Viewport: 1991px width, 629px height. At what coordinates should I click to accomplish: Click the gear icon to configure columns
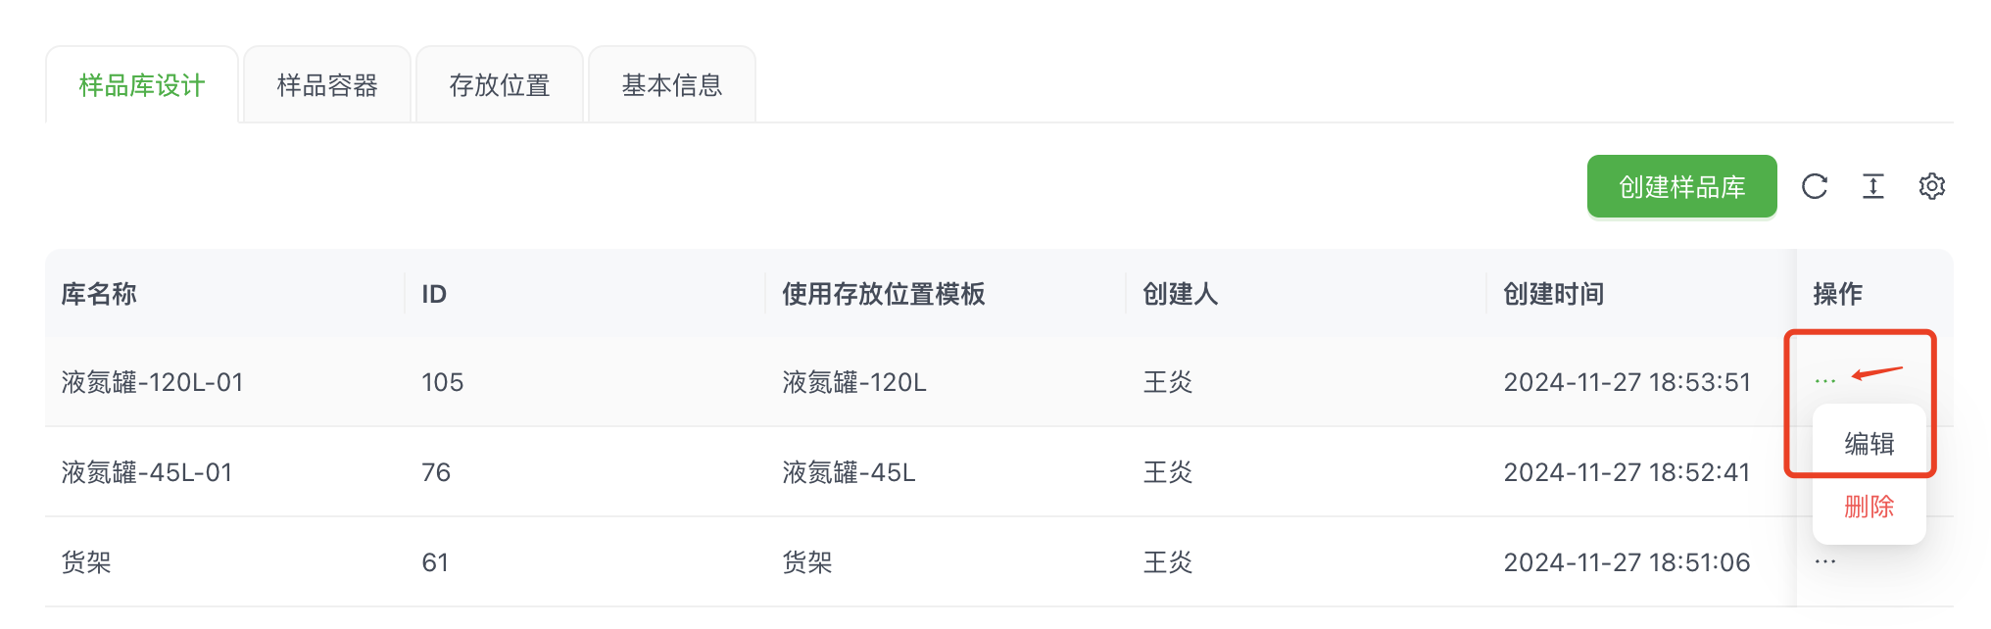pyautogui.click(x=1932, y=186)
